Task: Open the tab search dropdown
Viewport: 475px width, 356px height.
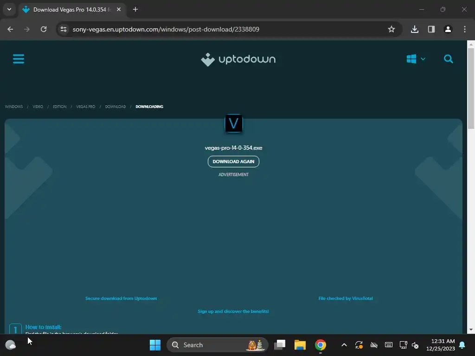Action: (9, 9)
